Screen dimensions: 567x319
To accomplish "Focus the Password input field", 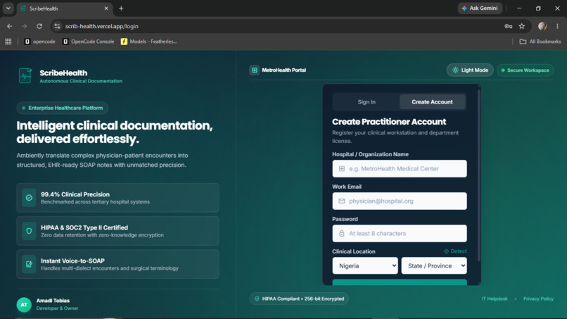I will click(x=399, y=234).
